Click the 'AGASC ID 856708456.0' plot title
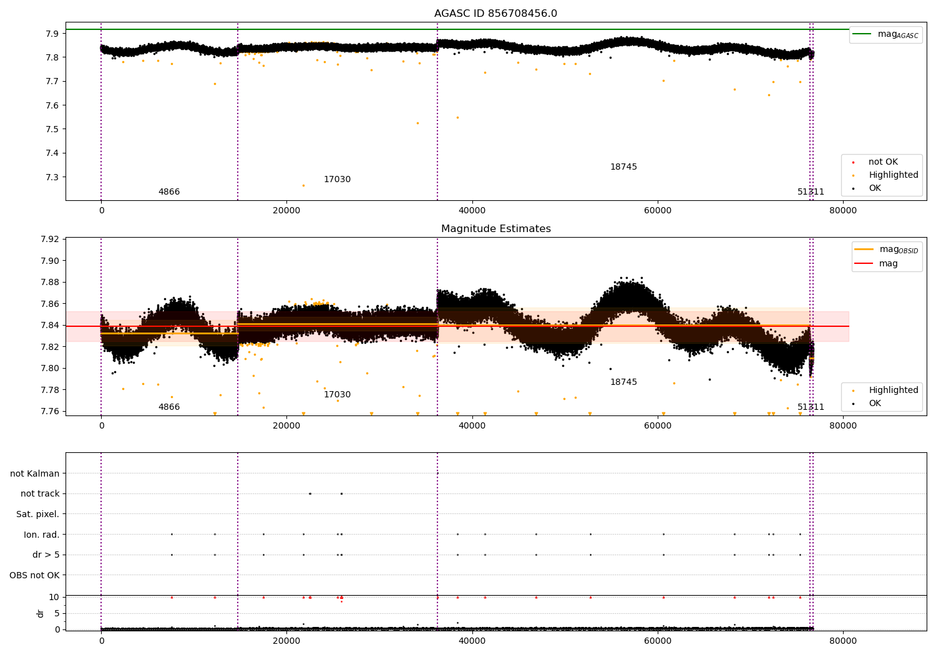The height and width of the screenshot is (655, 936). 495,14
